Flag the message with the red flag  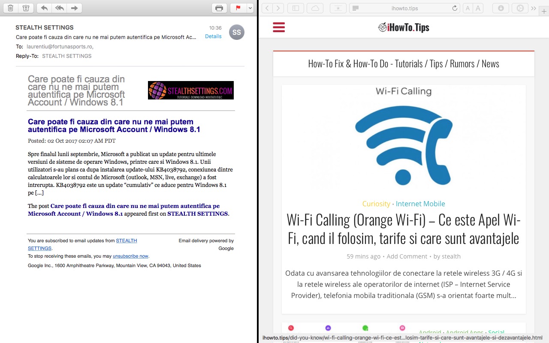(238, 8)
